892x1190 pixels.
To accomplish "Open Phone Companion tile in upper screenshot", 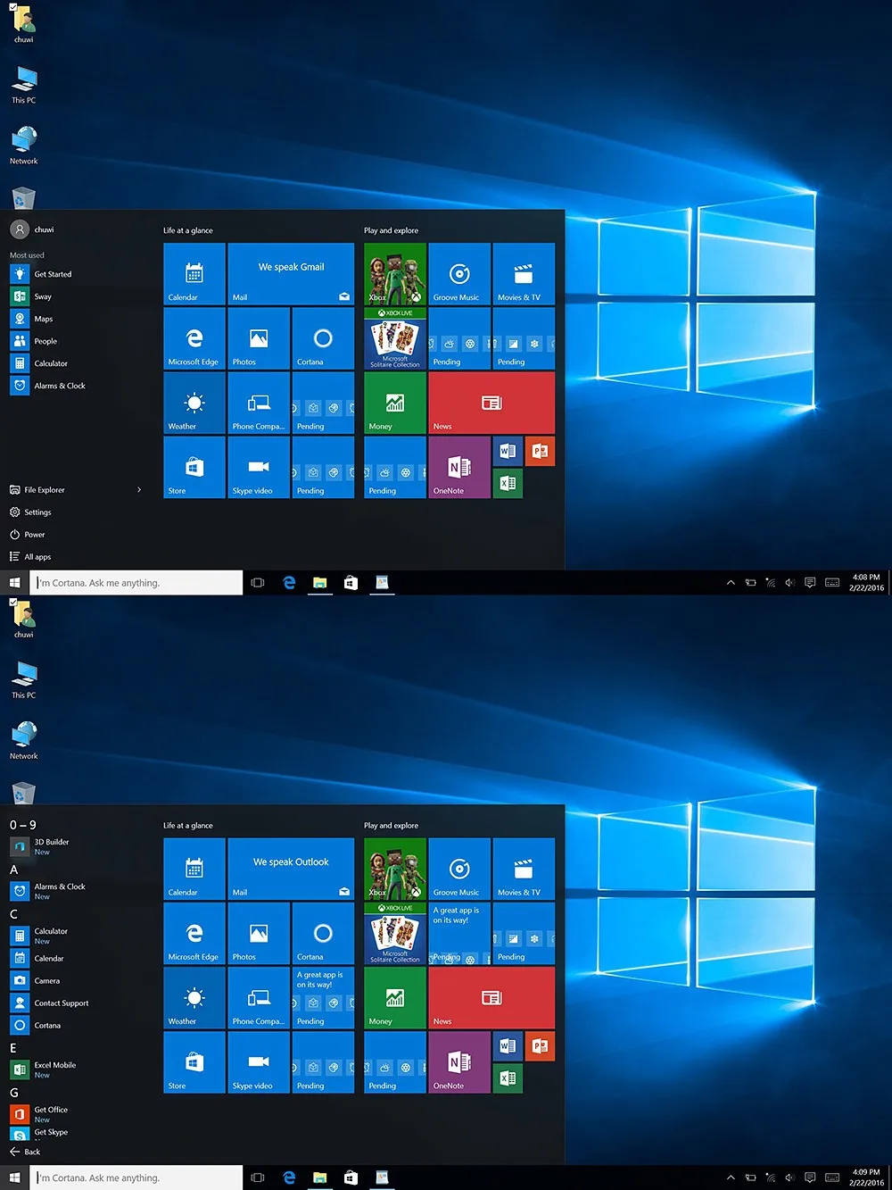I will click(259, 403).
